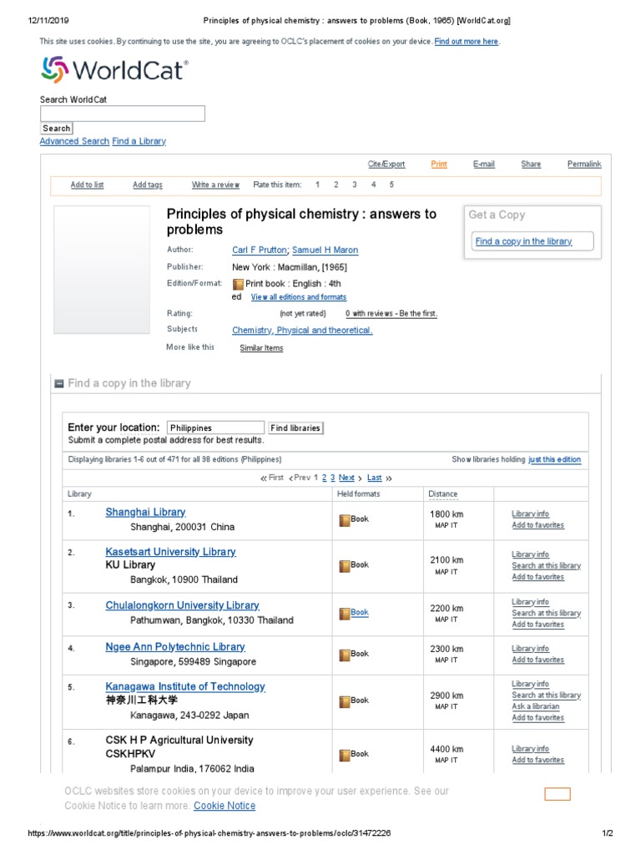Click the Book icon for Chulalongkorn University Library
This screenshot has width=641, height=855.
[x=344, y=613]
